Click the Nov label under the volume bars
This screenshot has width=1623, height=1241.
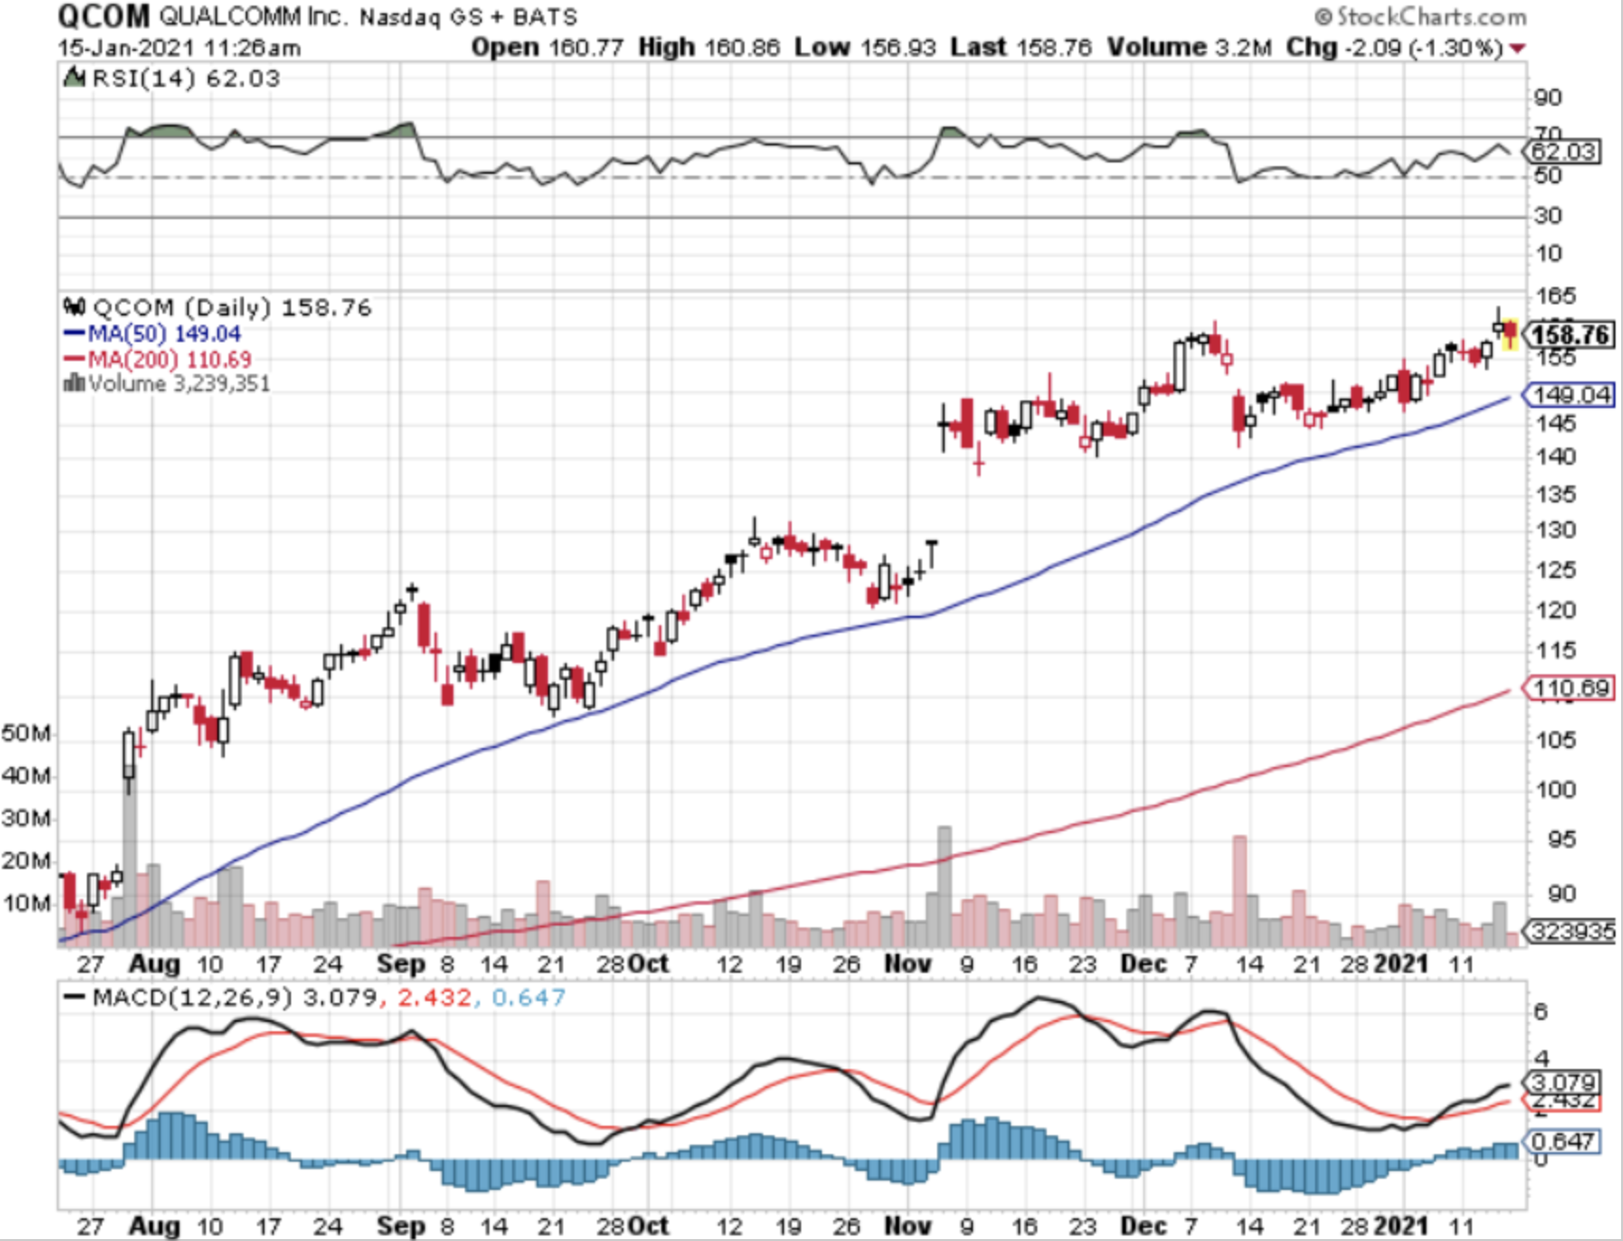point(908,964)
